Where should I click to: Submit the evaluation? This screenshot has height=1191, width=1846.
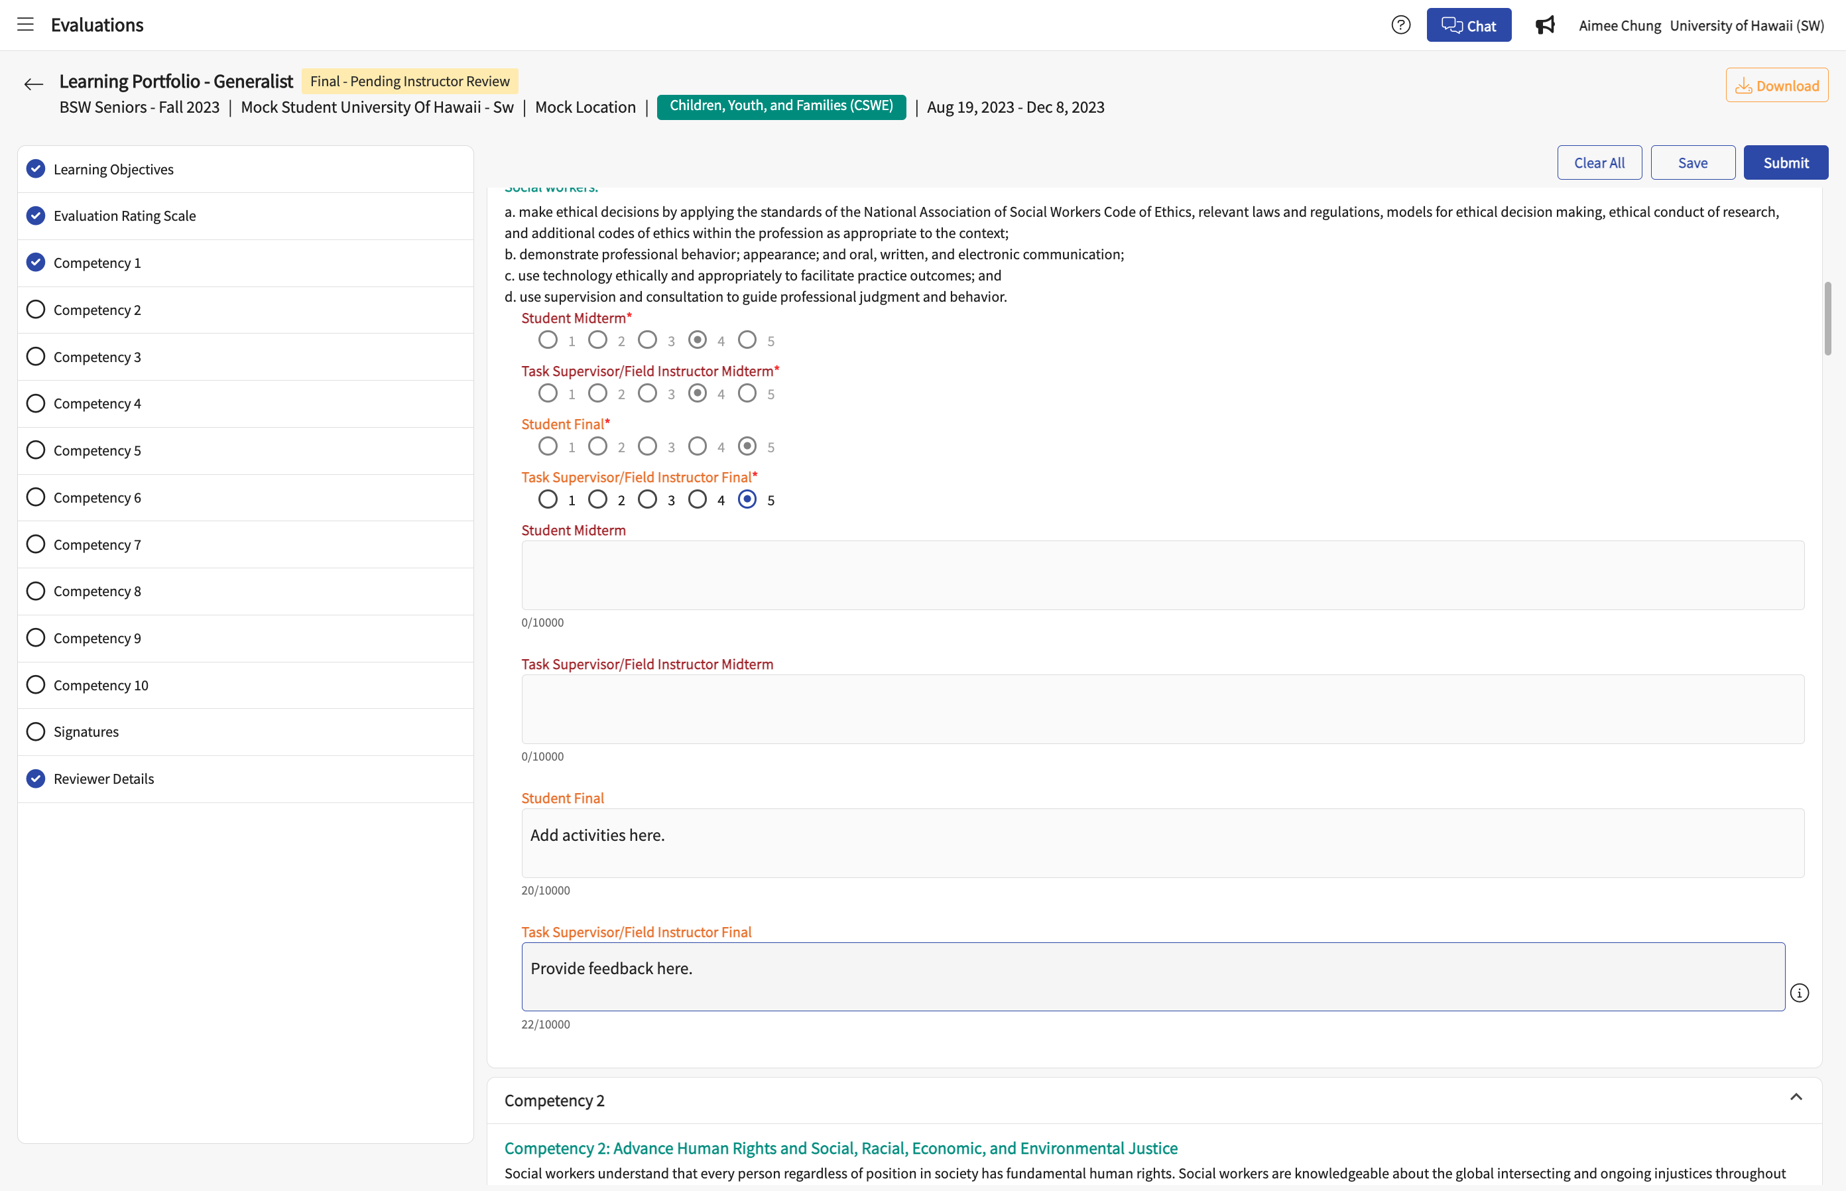point(1786,162)
